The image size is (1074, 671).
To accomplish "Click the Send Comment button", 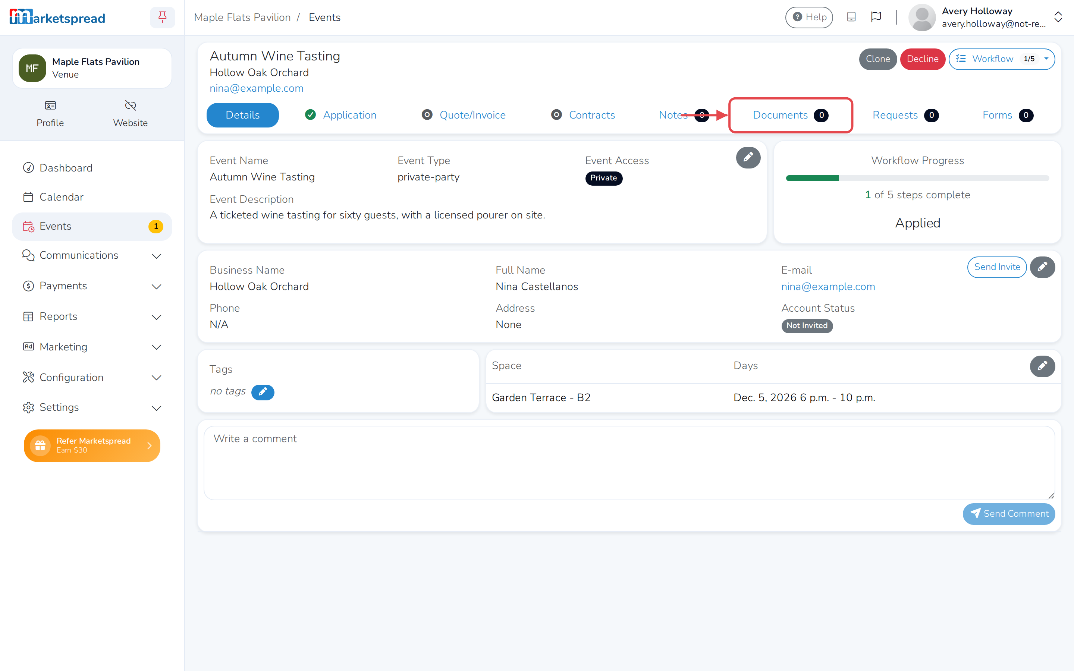I will (x=1008, y=513).
